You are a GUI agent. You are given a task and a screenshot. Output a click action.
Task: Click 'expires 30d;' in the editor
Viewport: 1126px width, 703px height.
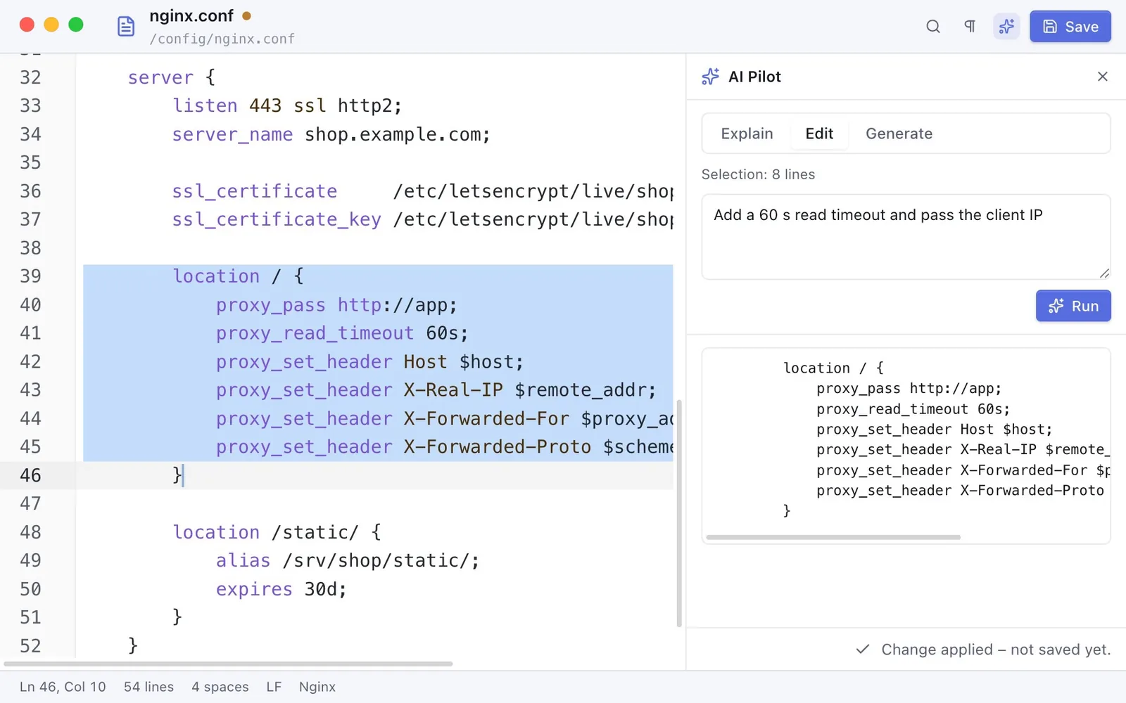[x=281, y=589]
